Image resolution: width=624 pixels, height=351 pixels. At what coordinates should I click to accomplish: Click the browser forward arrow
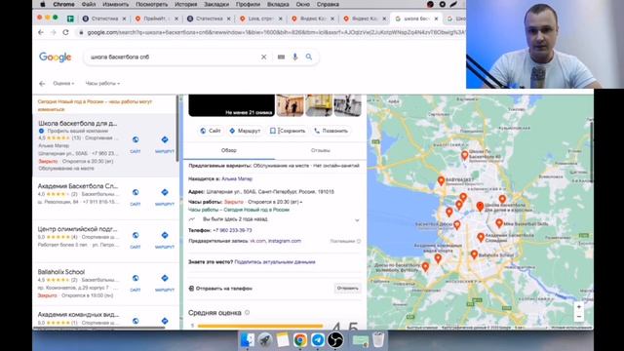coord(54,32)
